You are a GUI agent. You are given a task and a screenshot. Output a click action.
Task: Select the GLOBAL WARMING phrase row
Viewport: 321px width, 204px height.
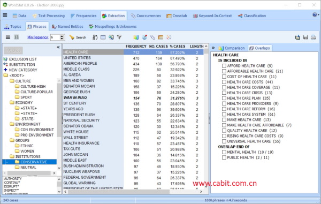pyautogui.click(x=133, y=183)
